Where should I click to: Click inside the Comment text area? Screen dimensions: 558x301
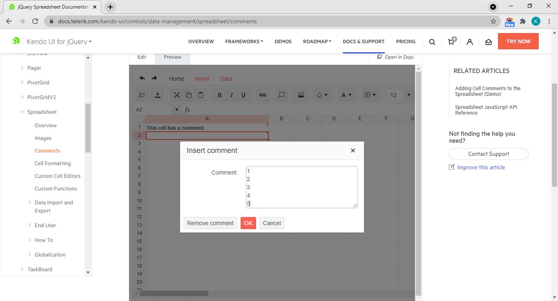301,187
